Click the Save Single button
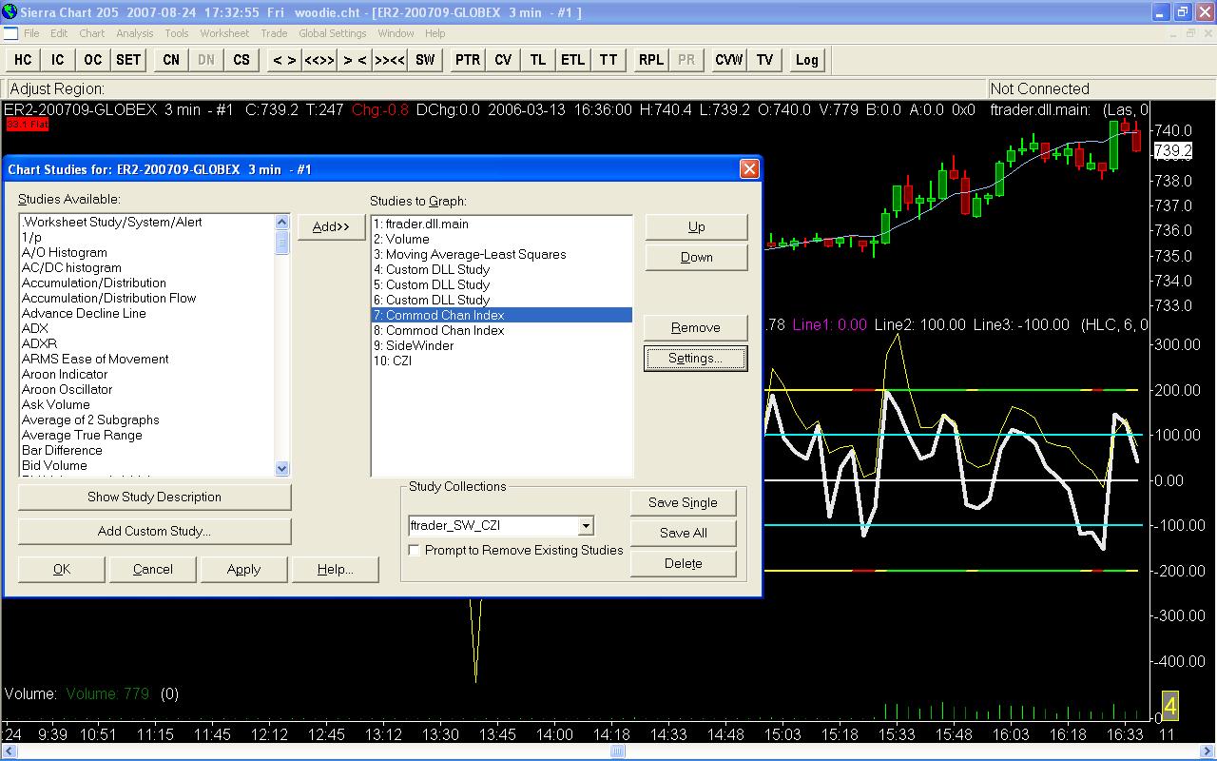 point(683,502)
